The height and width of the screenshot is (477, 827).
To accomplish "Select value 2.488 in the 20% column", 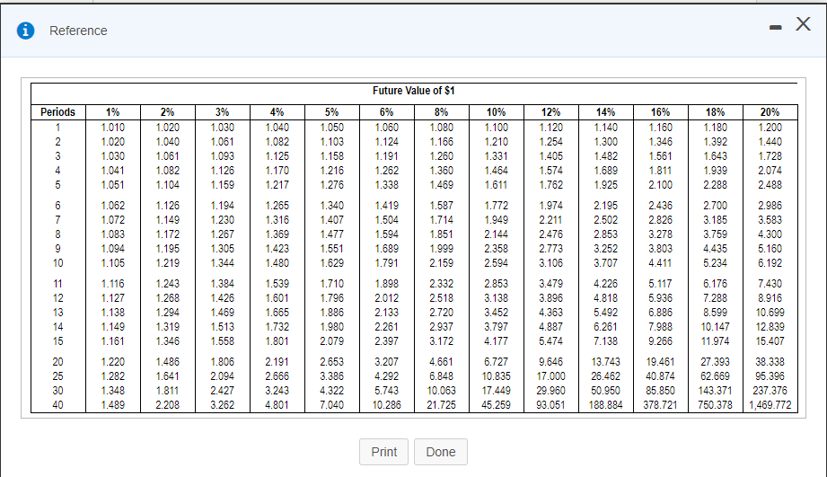I will (770, 185).
